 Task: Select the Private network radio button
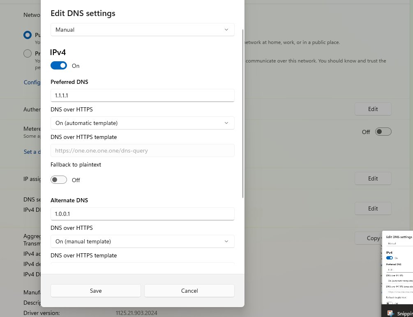(x=28, y=53)
